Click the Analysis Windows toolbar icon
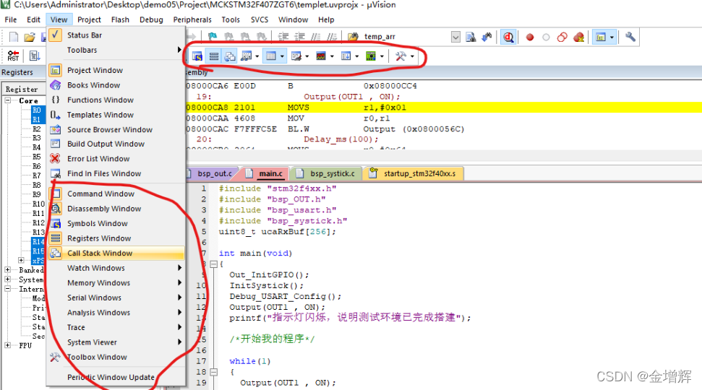Screen dimensions: 702x390 (x=321, y=56)
